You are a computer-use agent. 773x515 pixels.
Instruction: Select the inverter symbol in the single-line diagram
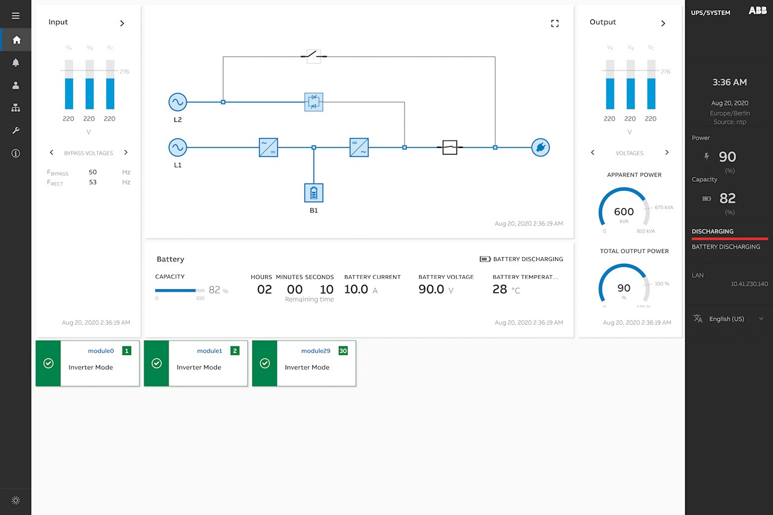tap(359, 147)
